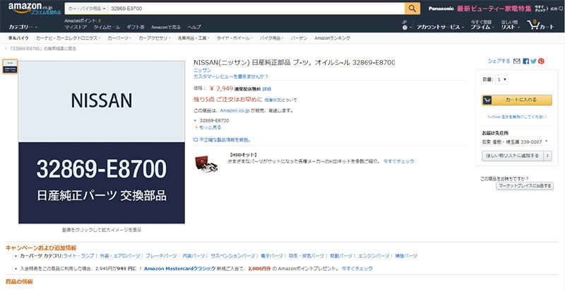Screen dimensions: 565x290
Task: Share the product via email icon
Action: tap(517, 62)
